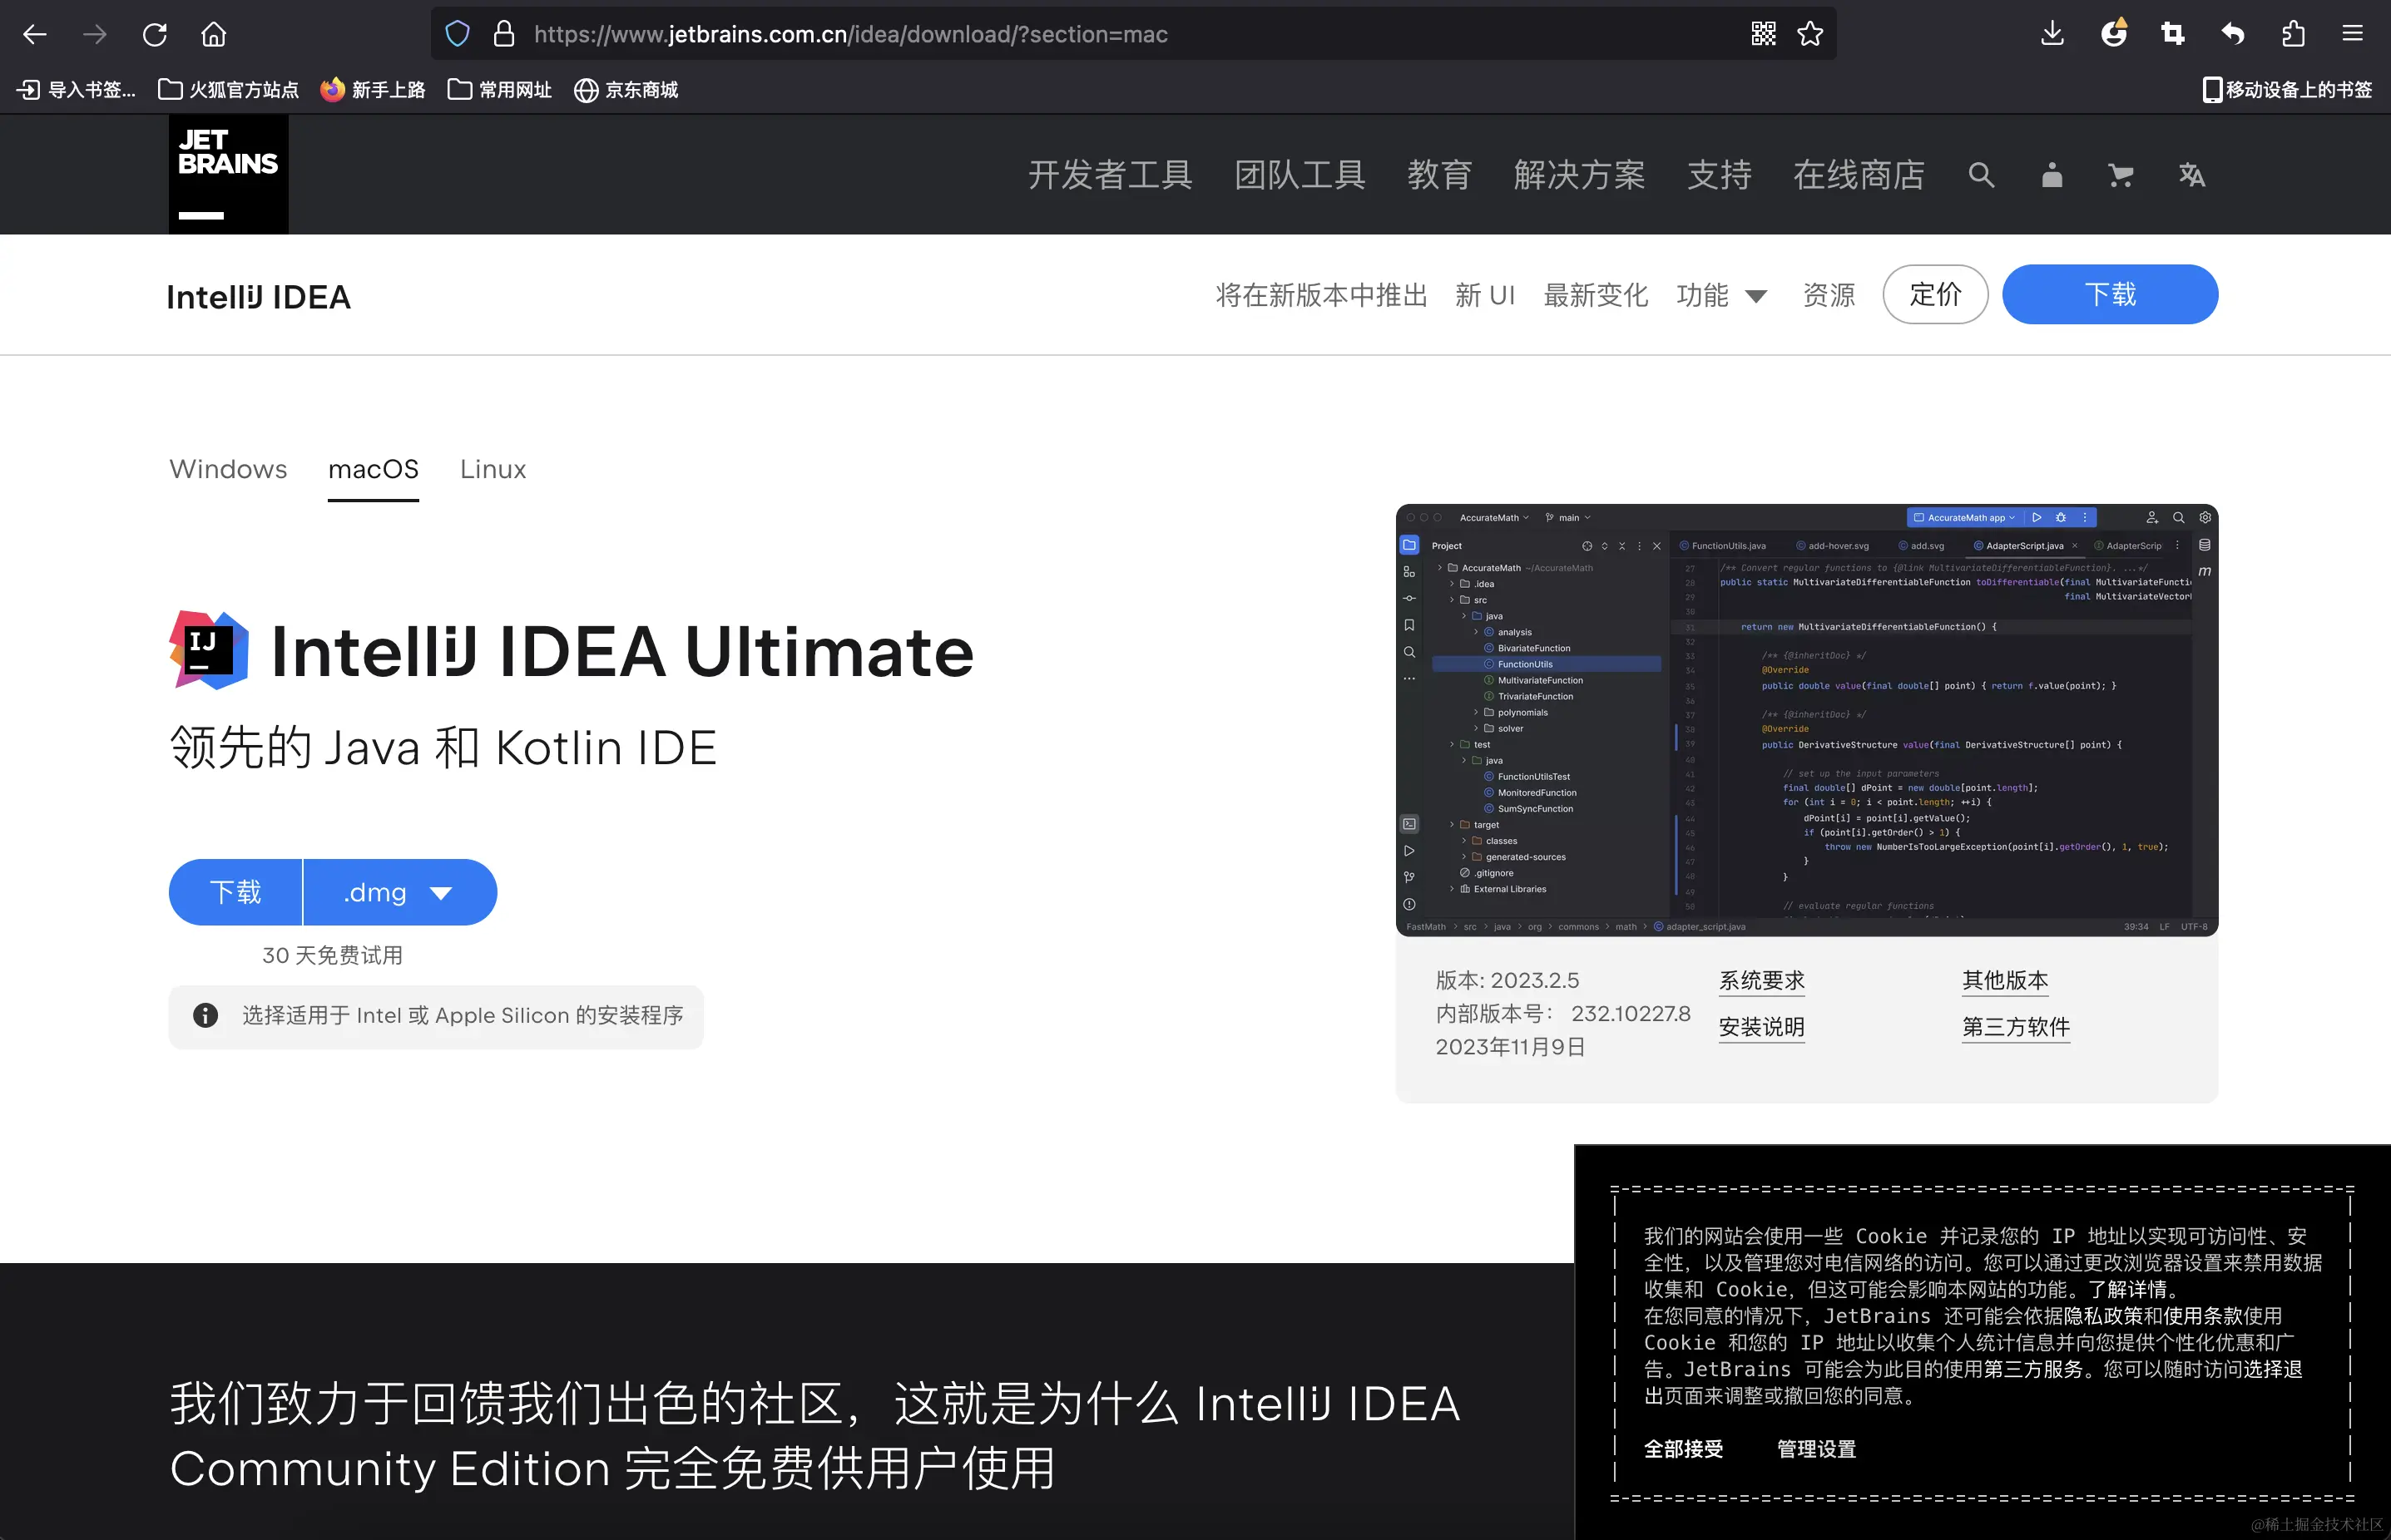Screen dimensions: 2391x1540
Task: Open the 开发者工具 navigation menu
Action: click(x=1111, y=175)
